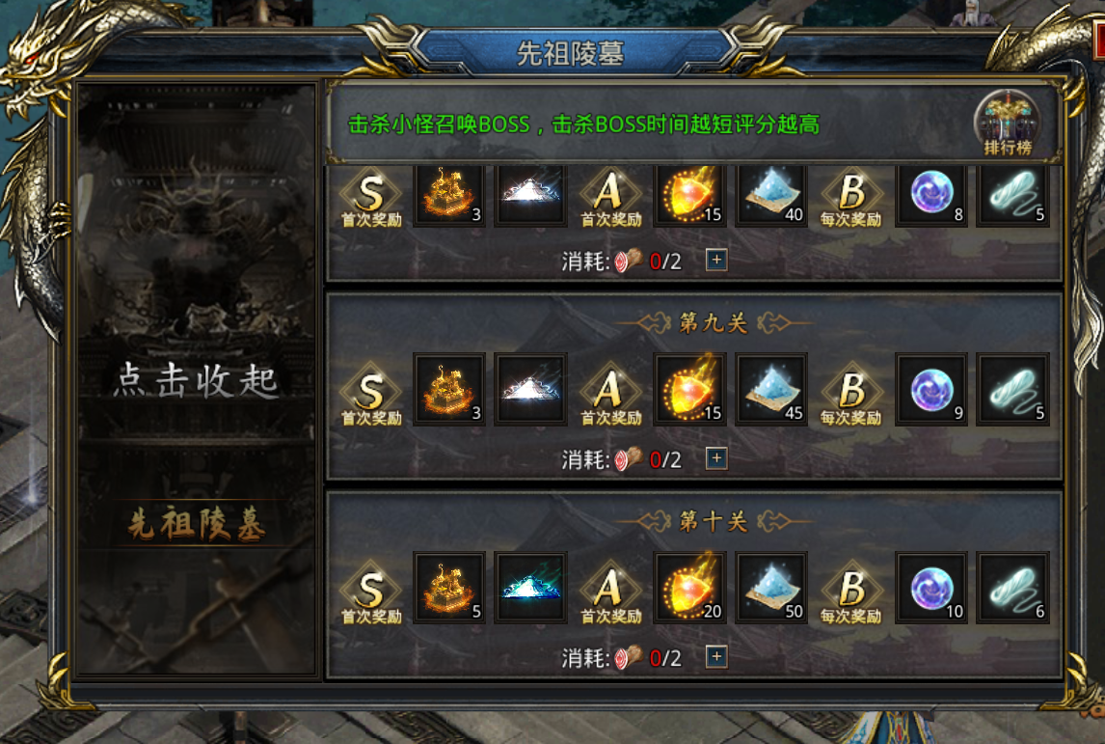Screen dimensions: 1105x744
Task: Click the plus button in the topmost stage row
Action: (x=716, y=260)
